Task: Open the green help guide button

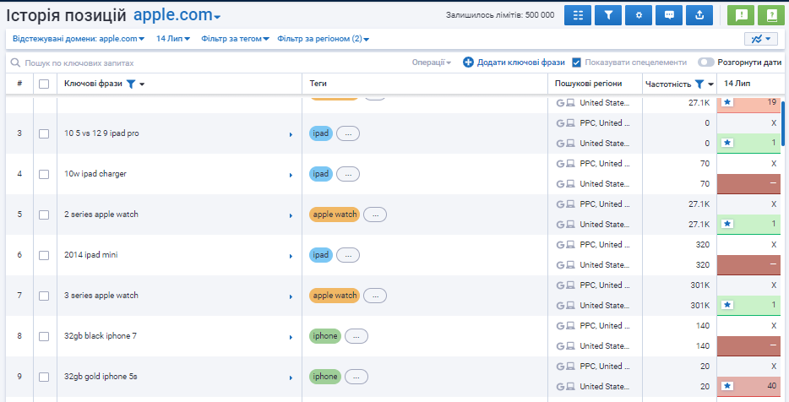Action: (770, 15)
